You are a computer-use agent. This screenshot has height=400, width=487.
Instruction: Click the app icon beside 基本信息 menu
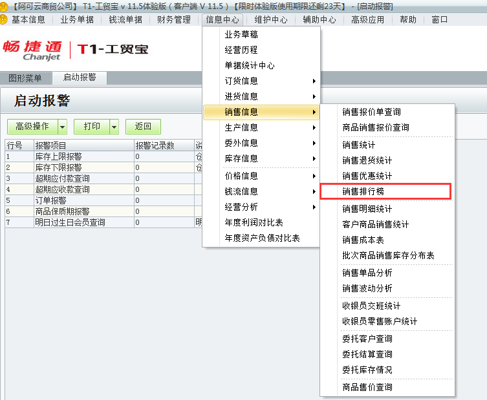coord(3,19)
